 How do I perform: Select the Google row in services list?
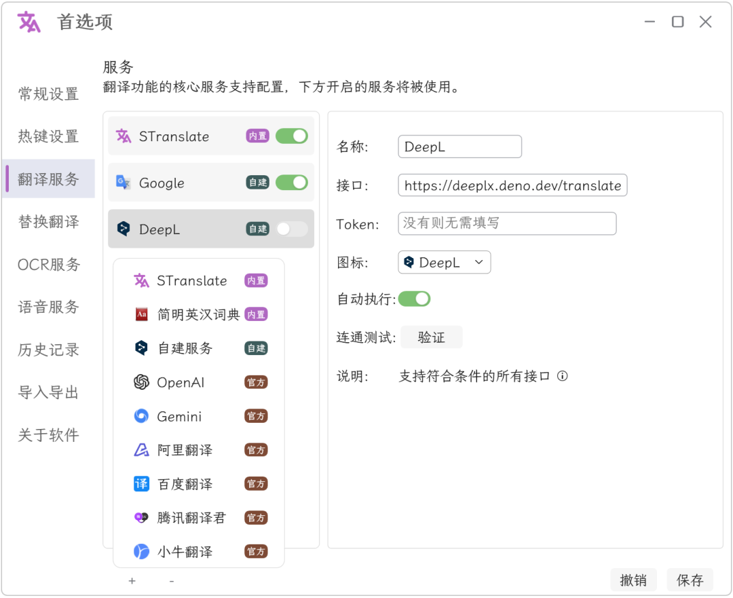pos(211,183)
